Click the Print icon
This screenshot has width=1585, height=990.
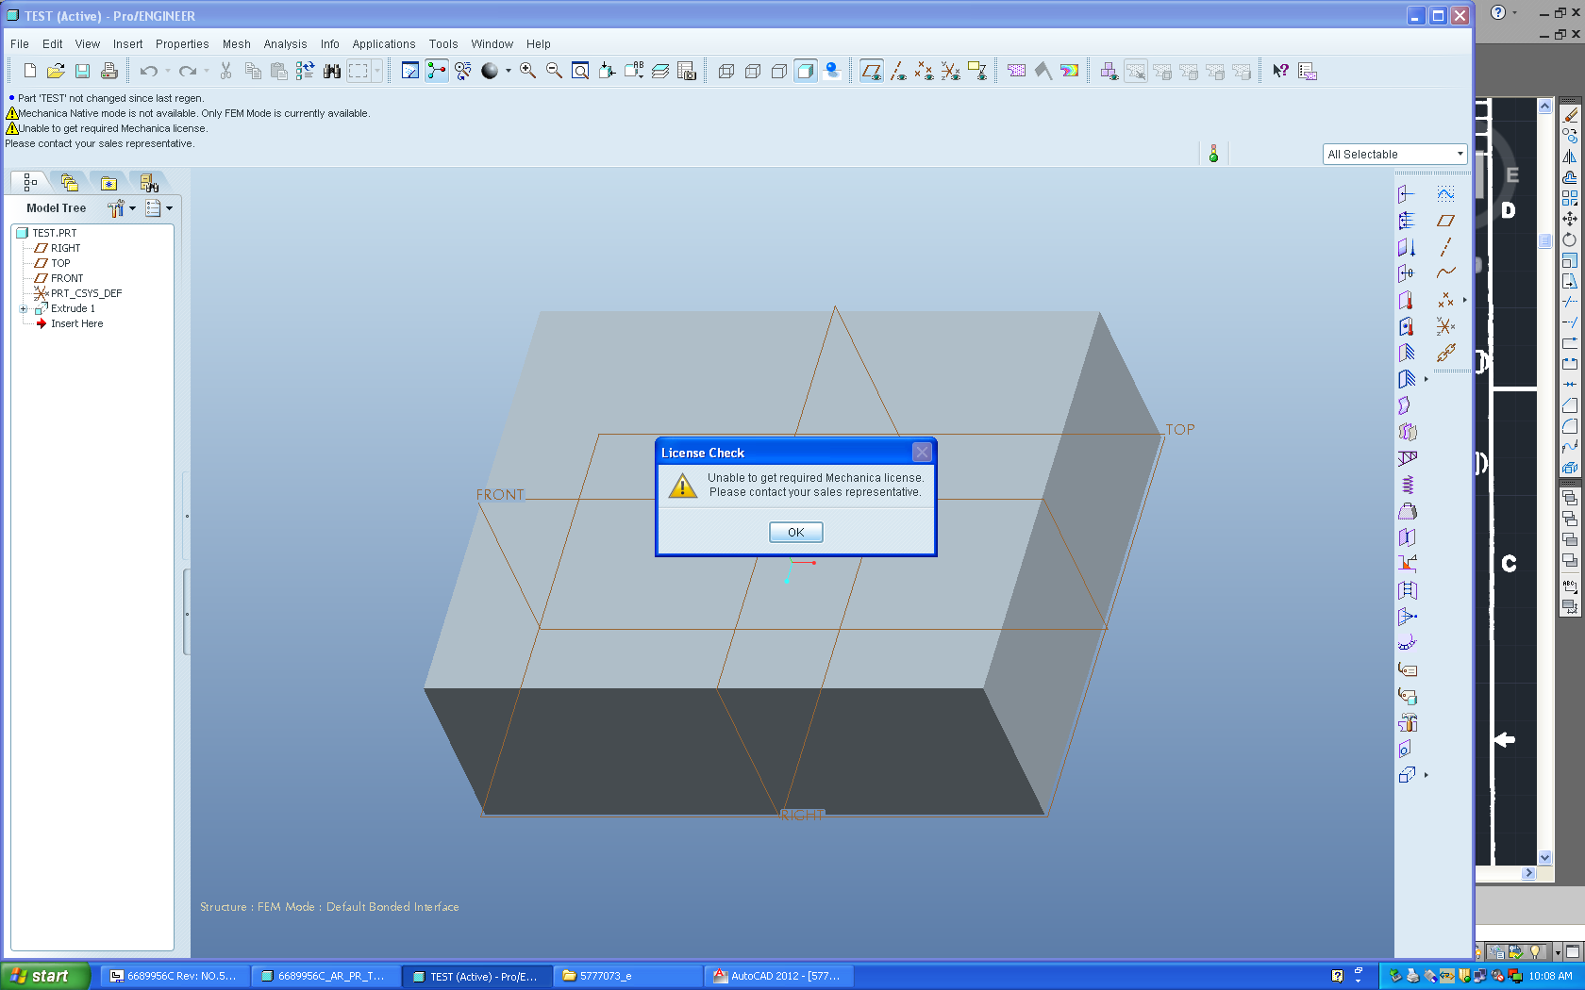click(109, 71)
